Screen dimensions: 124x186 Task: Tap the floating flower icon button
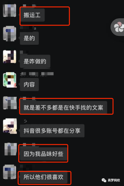pos(119,27)
